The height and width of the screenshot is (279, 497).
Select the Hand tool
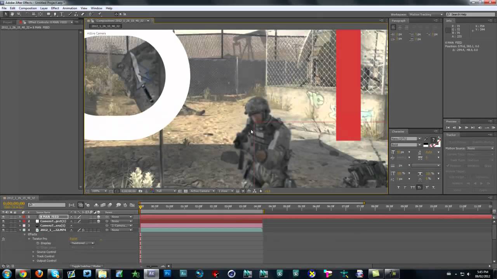(x=12, y=14)
